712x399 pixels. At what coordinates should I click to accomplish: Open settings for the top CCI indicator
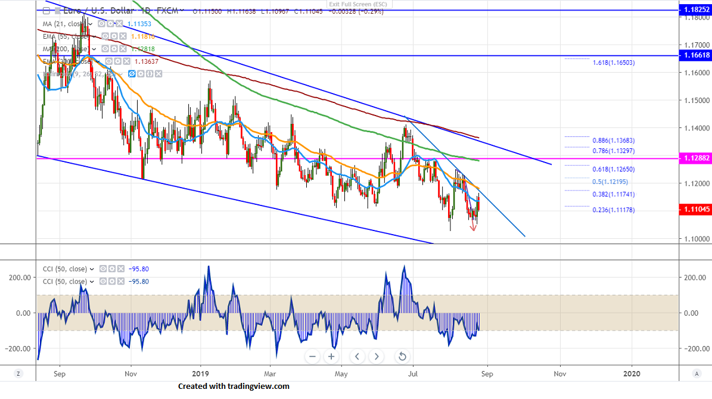click(x=111, y=269)
